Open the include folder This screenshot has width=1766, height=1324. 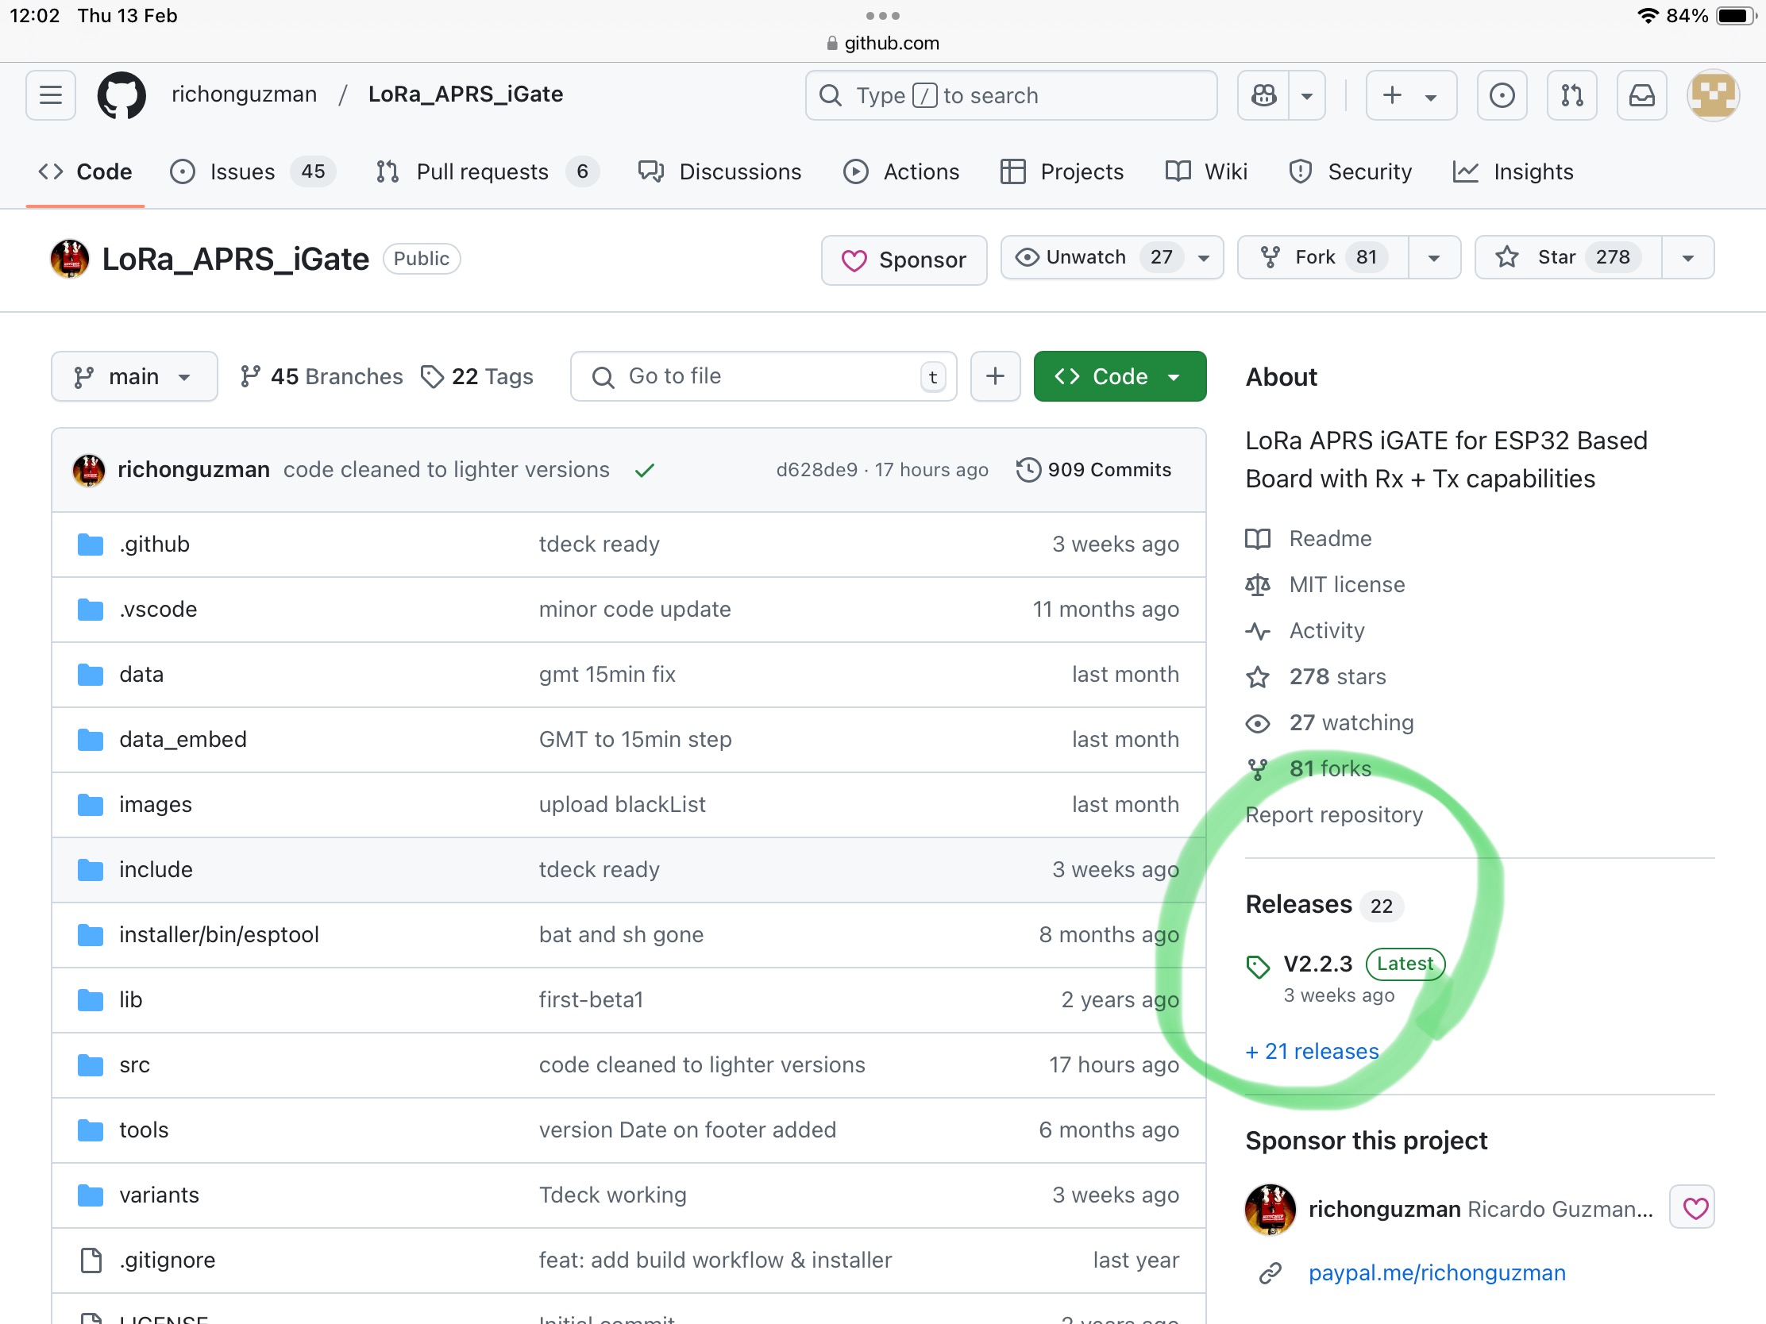pyautogui.click(x=156, y=869)
